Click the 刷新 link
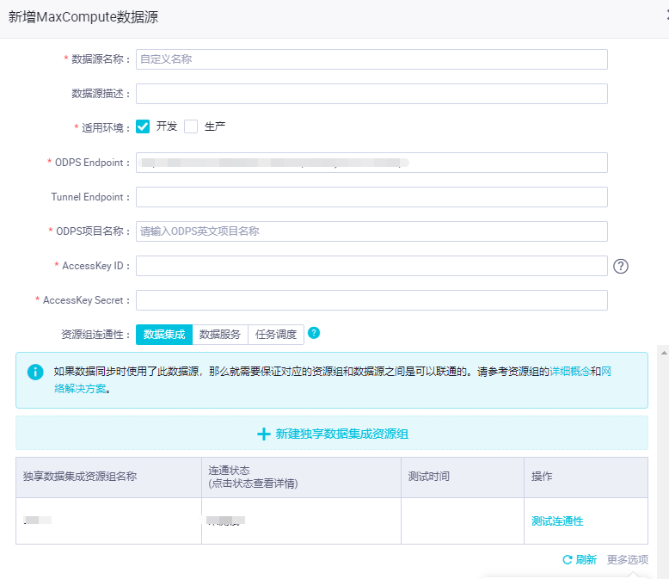 [x=586, y=559]
